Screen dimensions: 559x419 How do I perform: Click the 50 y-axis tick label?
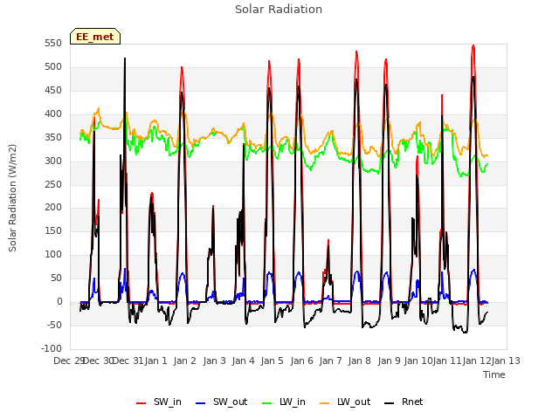click(56, 278)
